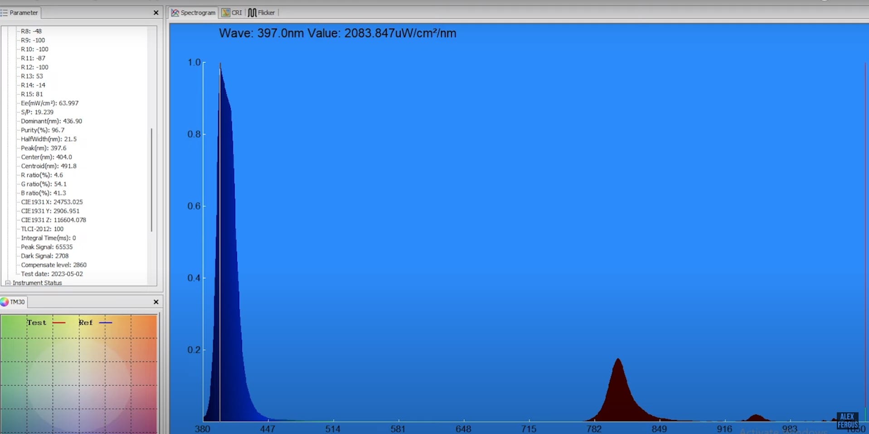Click the 916 wavelength axis label

[724, 429]
